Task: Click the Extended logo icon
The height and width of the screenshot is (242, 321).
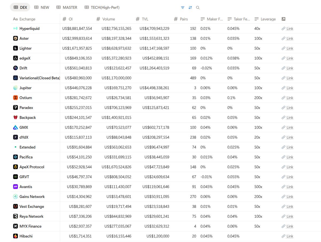Action: [x=16, y=147]
